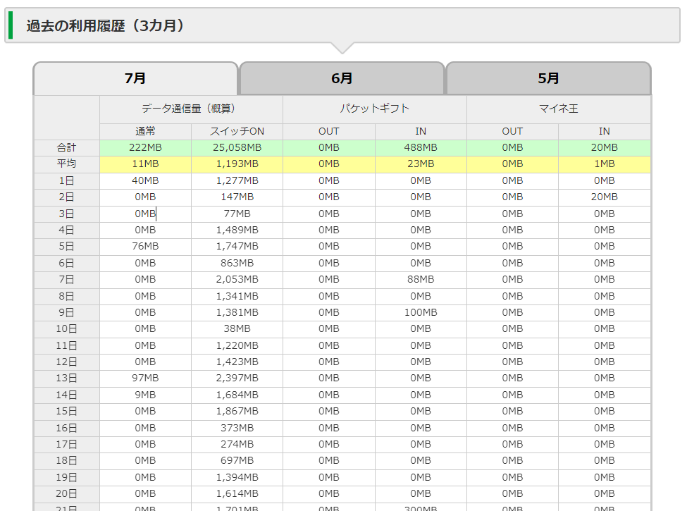Select the 1,341MB value on 8日
Image resolution: width=687 pixels, height=511 pixels.
click(x=237, y=296)
